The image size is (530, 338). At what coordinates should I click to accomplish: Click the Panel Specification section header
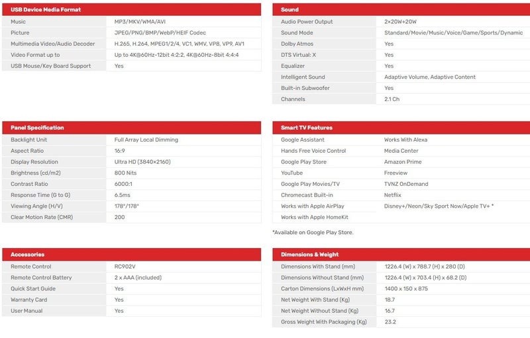pyautogui.click(x=37, y=128)
